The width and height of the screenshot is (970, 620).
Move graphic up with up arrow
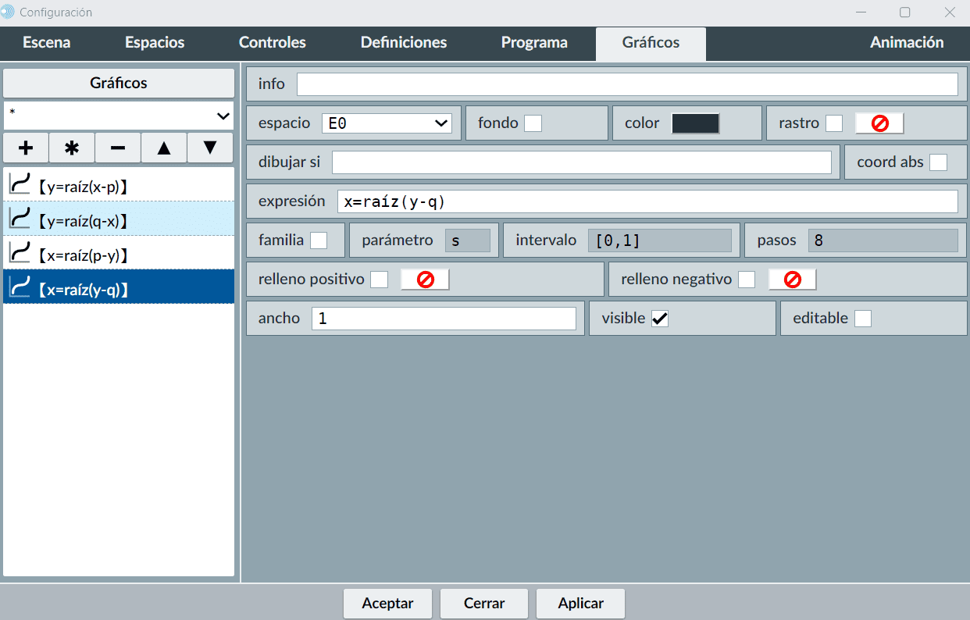click(x=164, y=148)
